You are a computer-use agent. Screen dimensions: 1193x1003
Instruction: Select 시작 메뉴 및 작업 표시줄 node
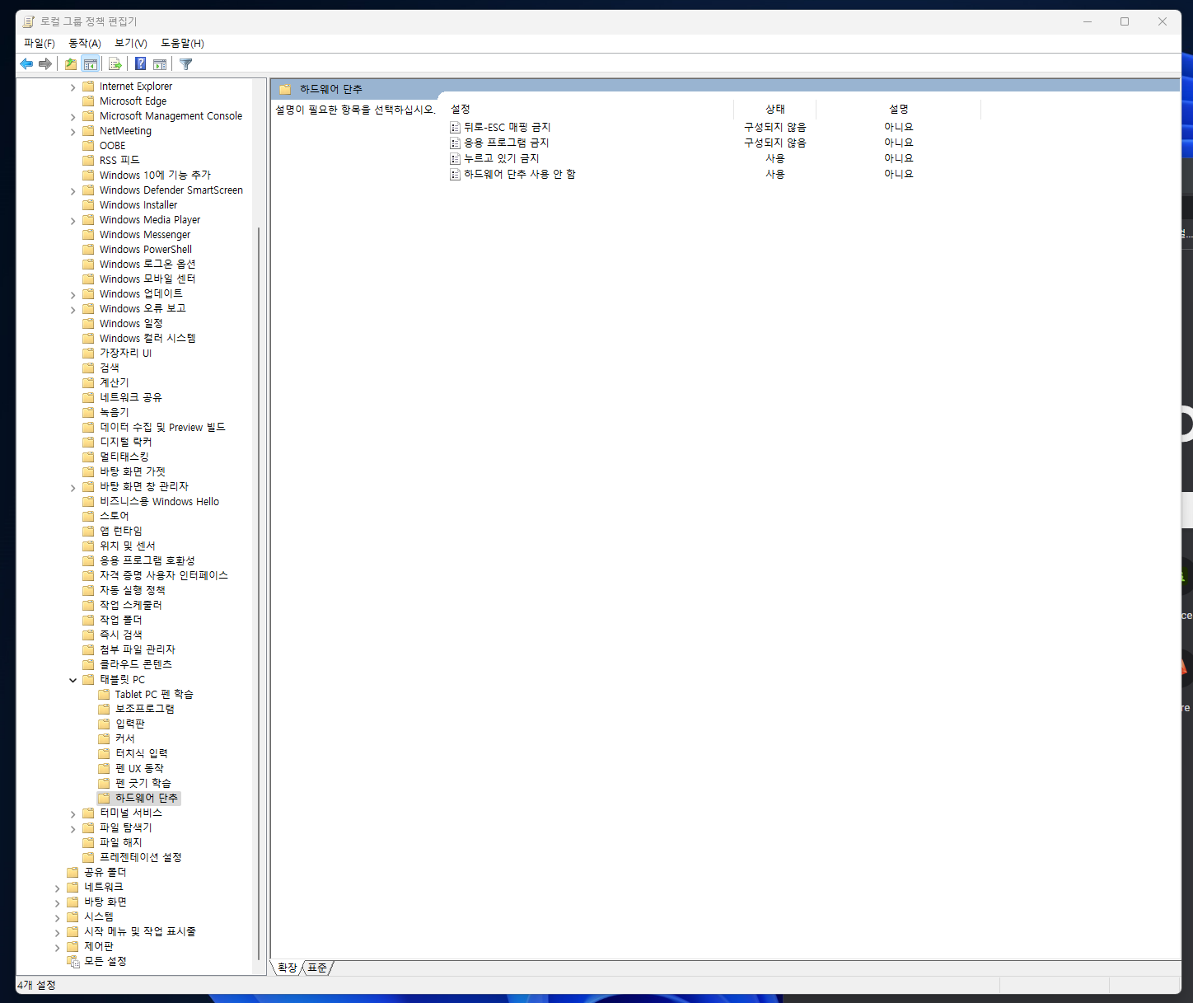click(140, 931)
